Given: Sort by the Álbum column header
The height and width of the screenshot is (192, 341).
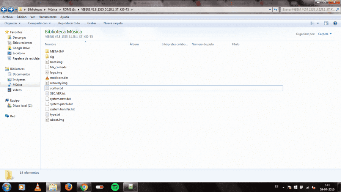Looking at the screenshot, I should click(144, 44).
